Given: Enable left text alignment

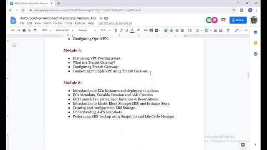Looking at the screenshot, I should click(x=166, y=30).
